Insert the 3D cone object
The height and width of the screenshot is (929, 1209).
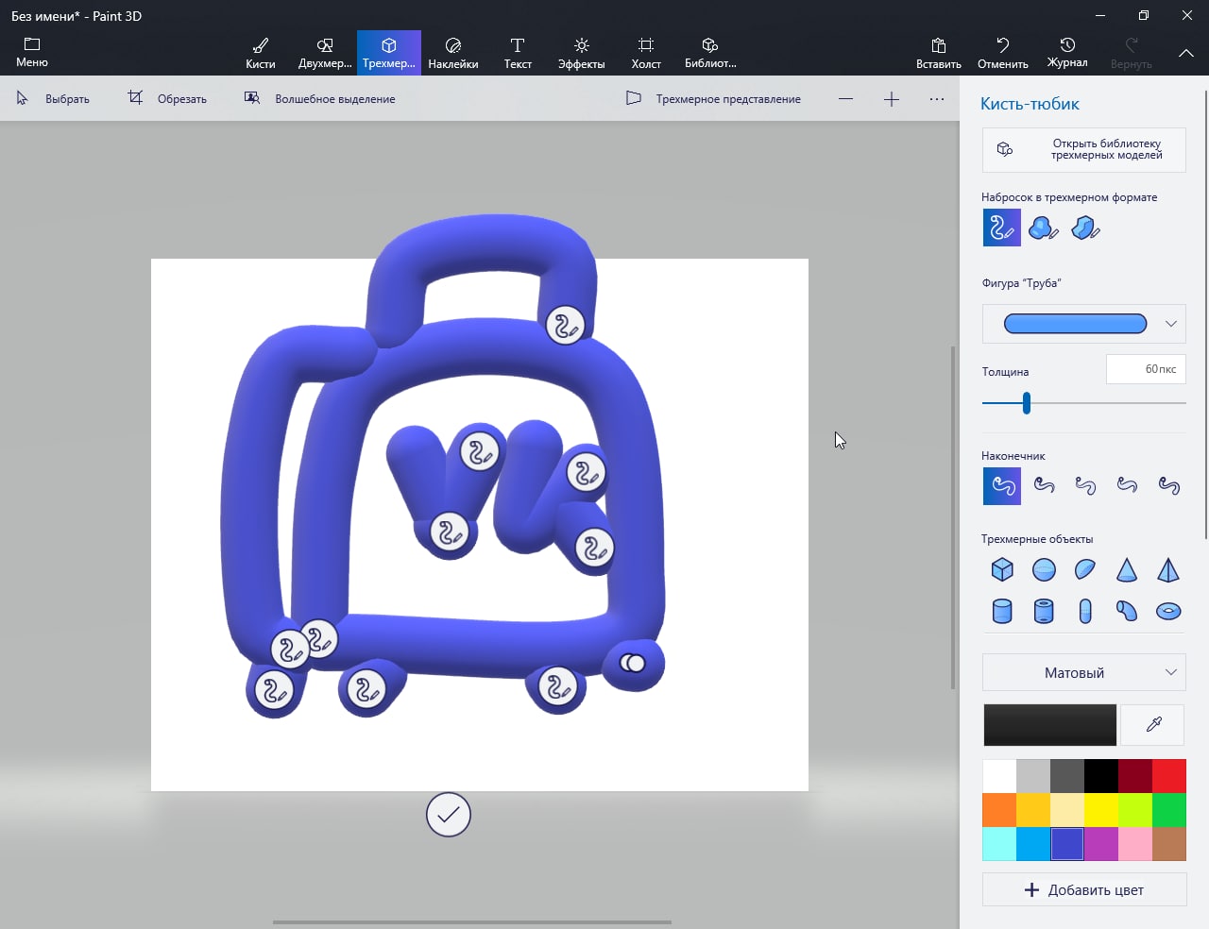tap(1127, 569)
